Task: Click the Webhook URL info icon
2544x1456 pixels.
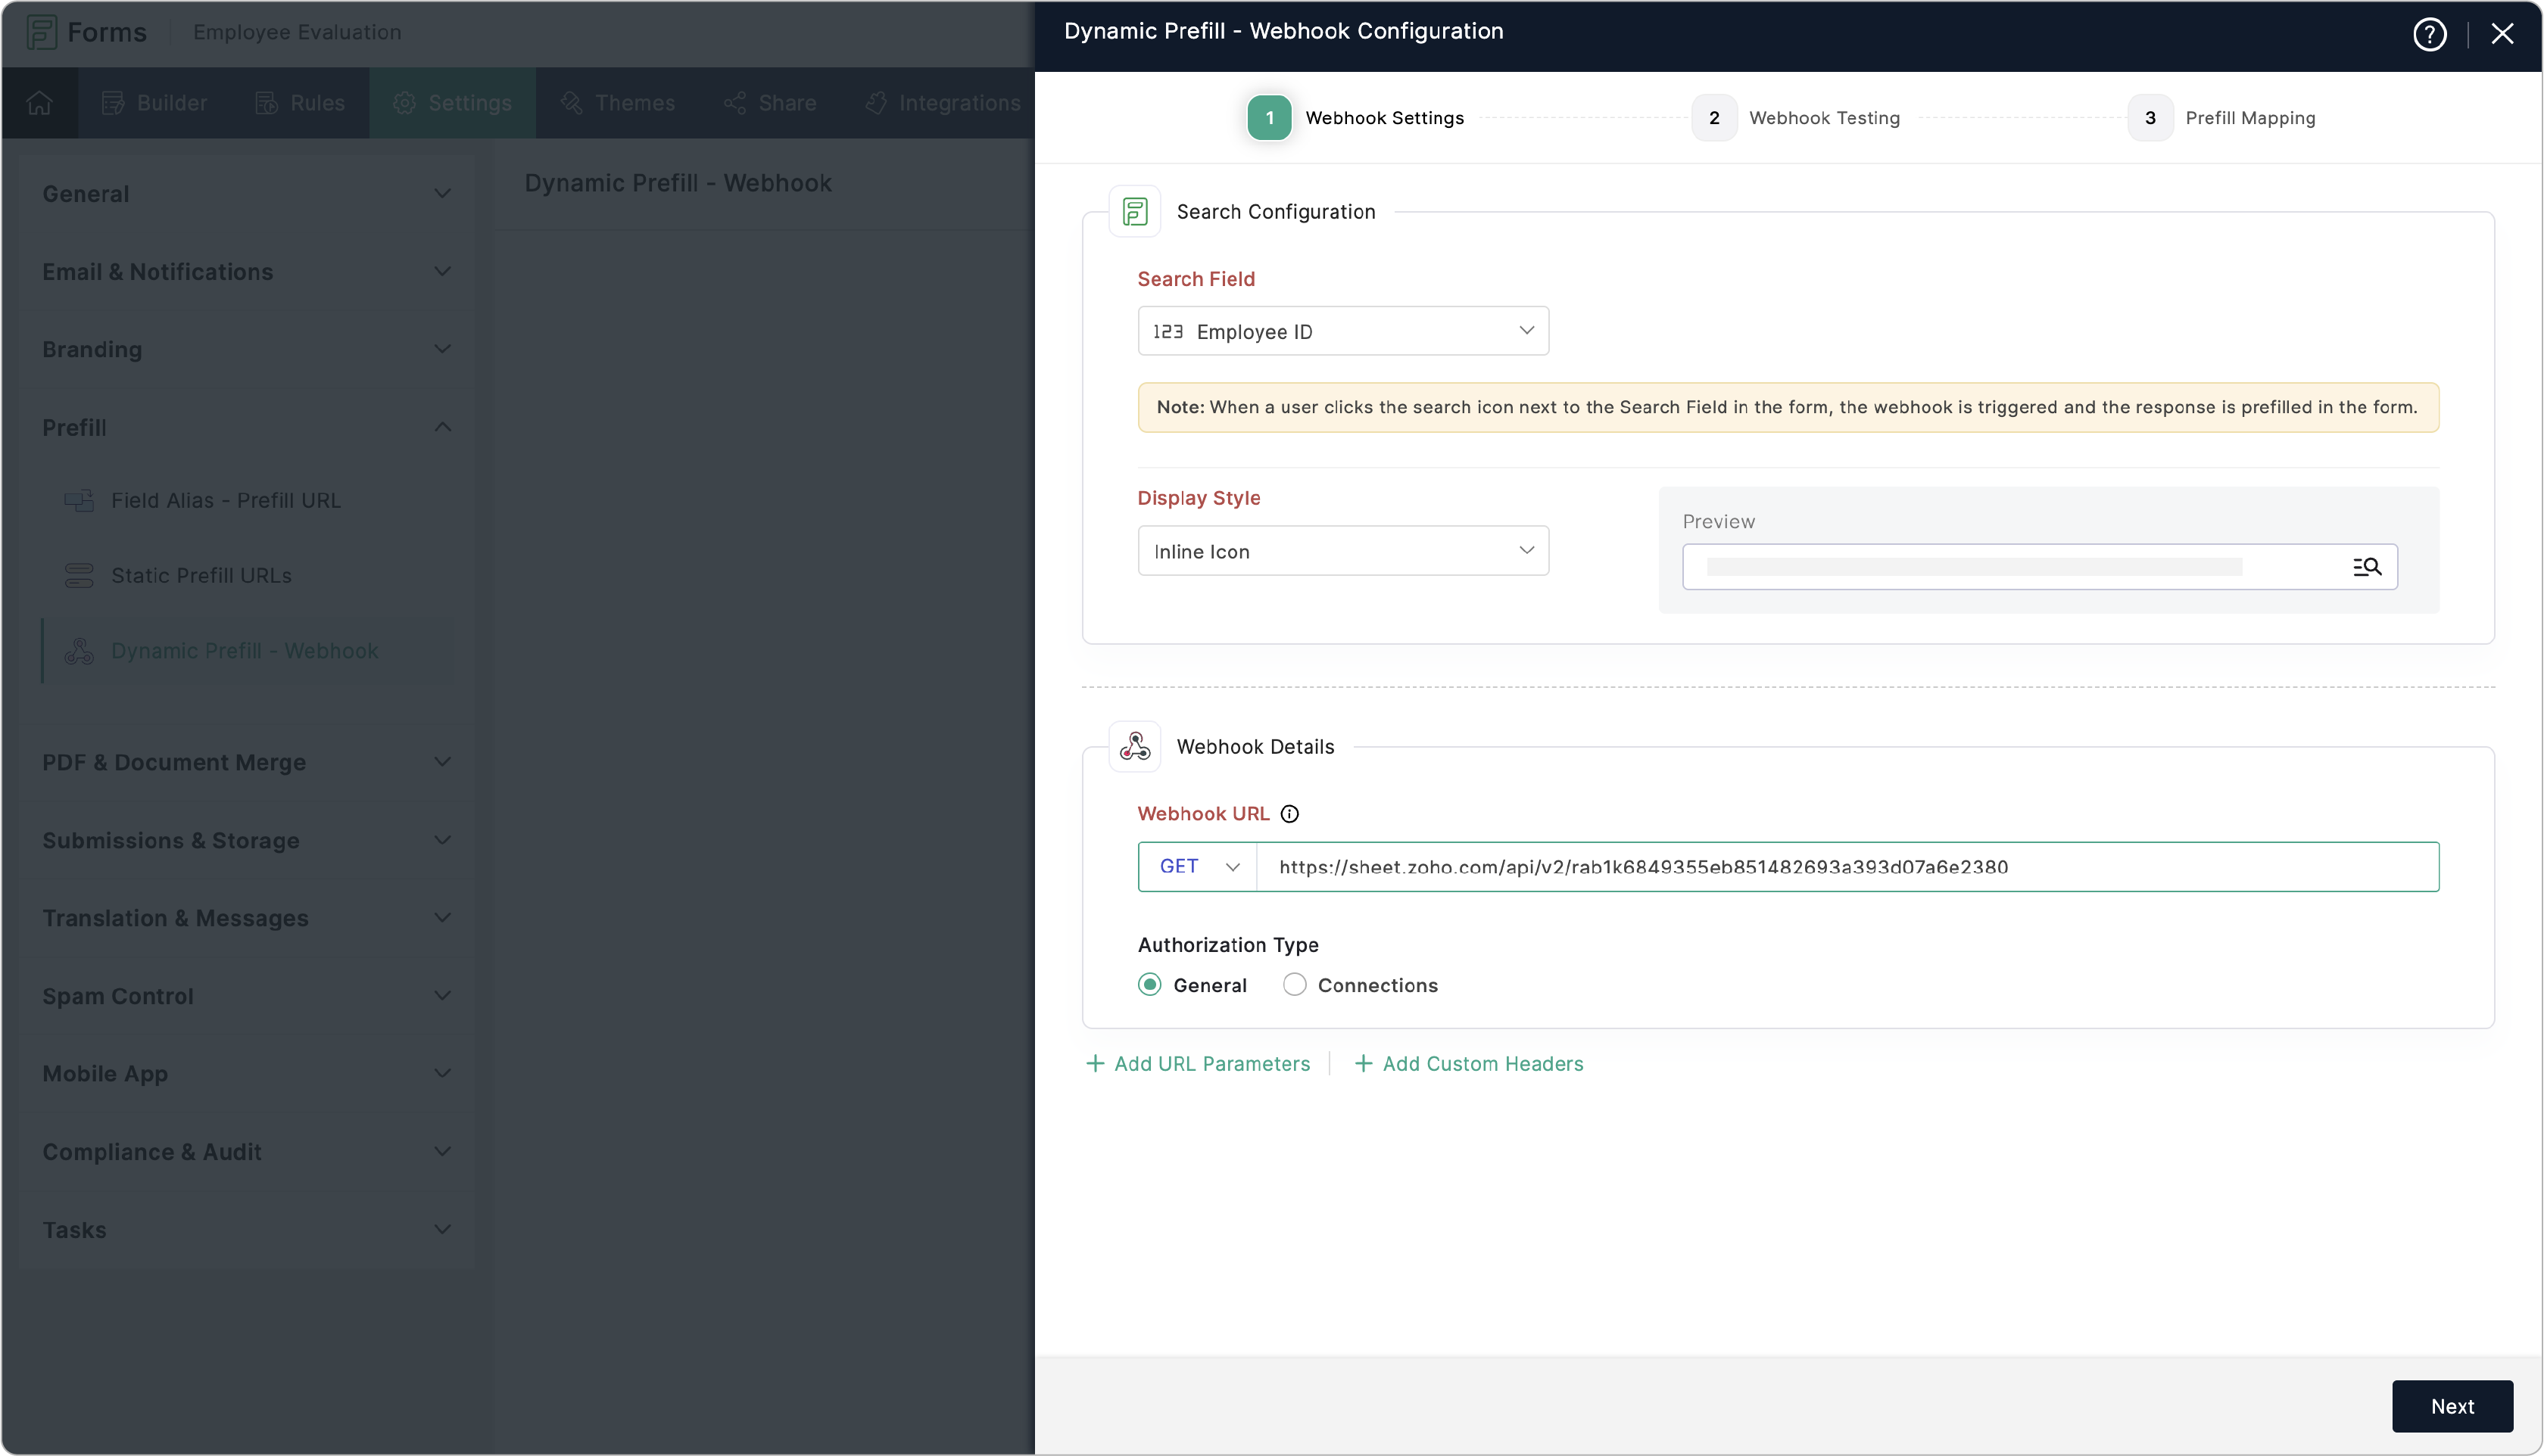Action: (1289, 813)
